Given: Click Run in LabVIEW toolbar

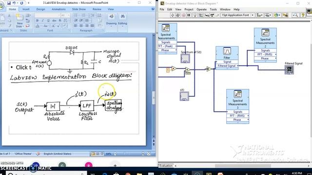Looking at the screenshot, I should point(173,15).
